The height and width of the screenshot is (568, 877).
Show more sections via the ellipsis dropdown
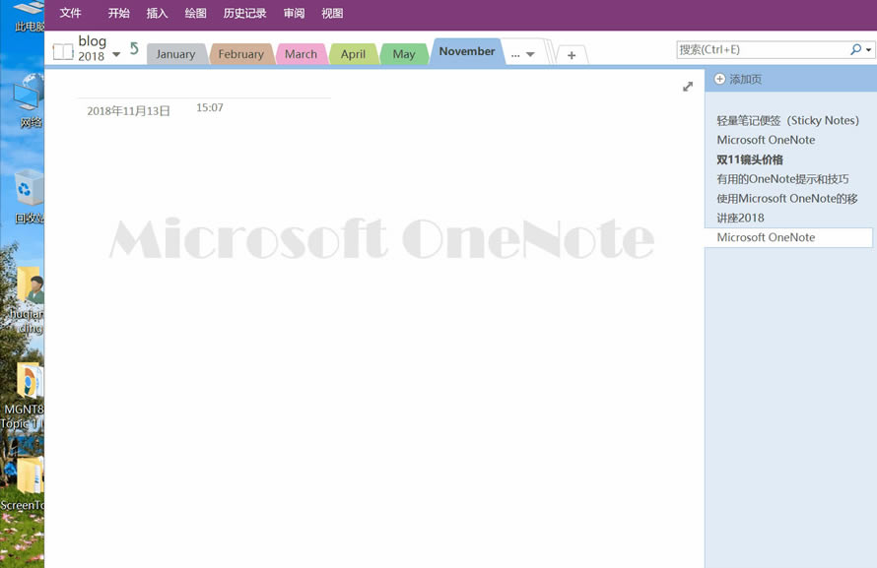[x=523, y=55]
